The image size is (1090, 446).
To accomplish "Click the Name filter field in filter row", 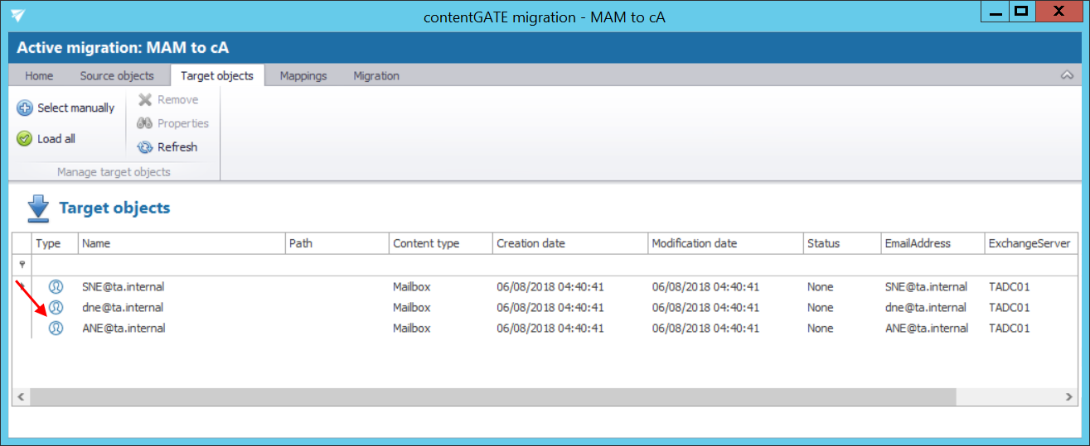I will 181,265.
